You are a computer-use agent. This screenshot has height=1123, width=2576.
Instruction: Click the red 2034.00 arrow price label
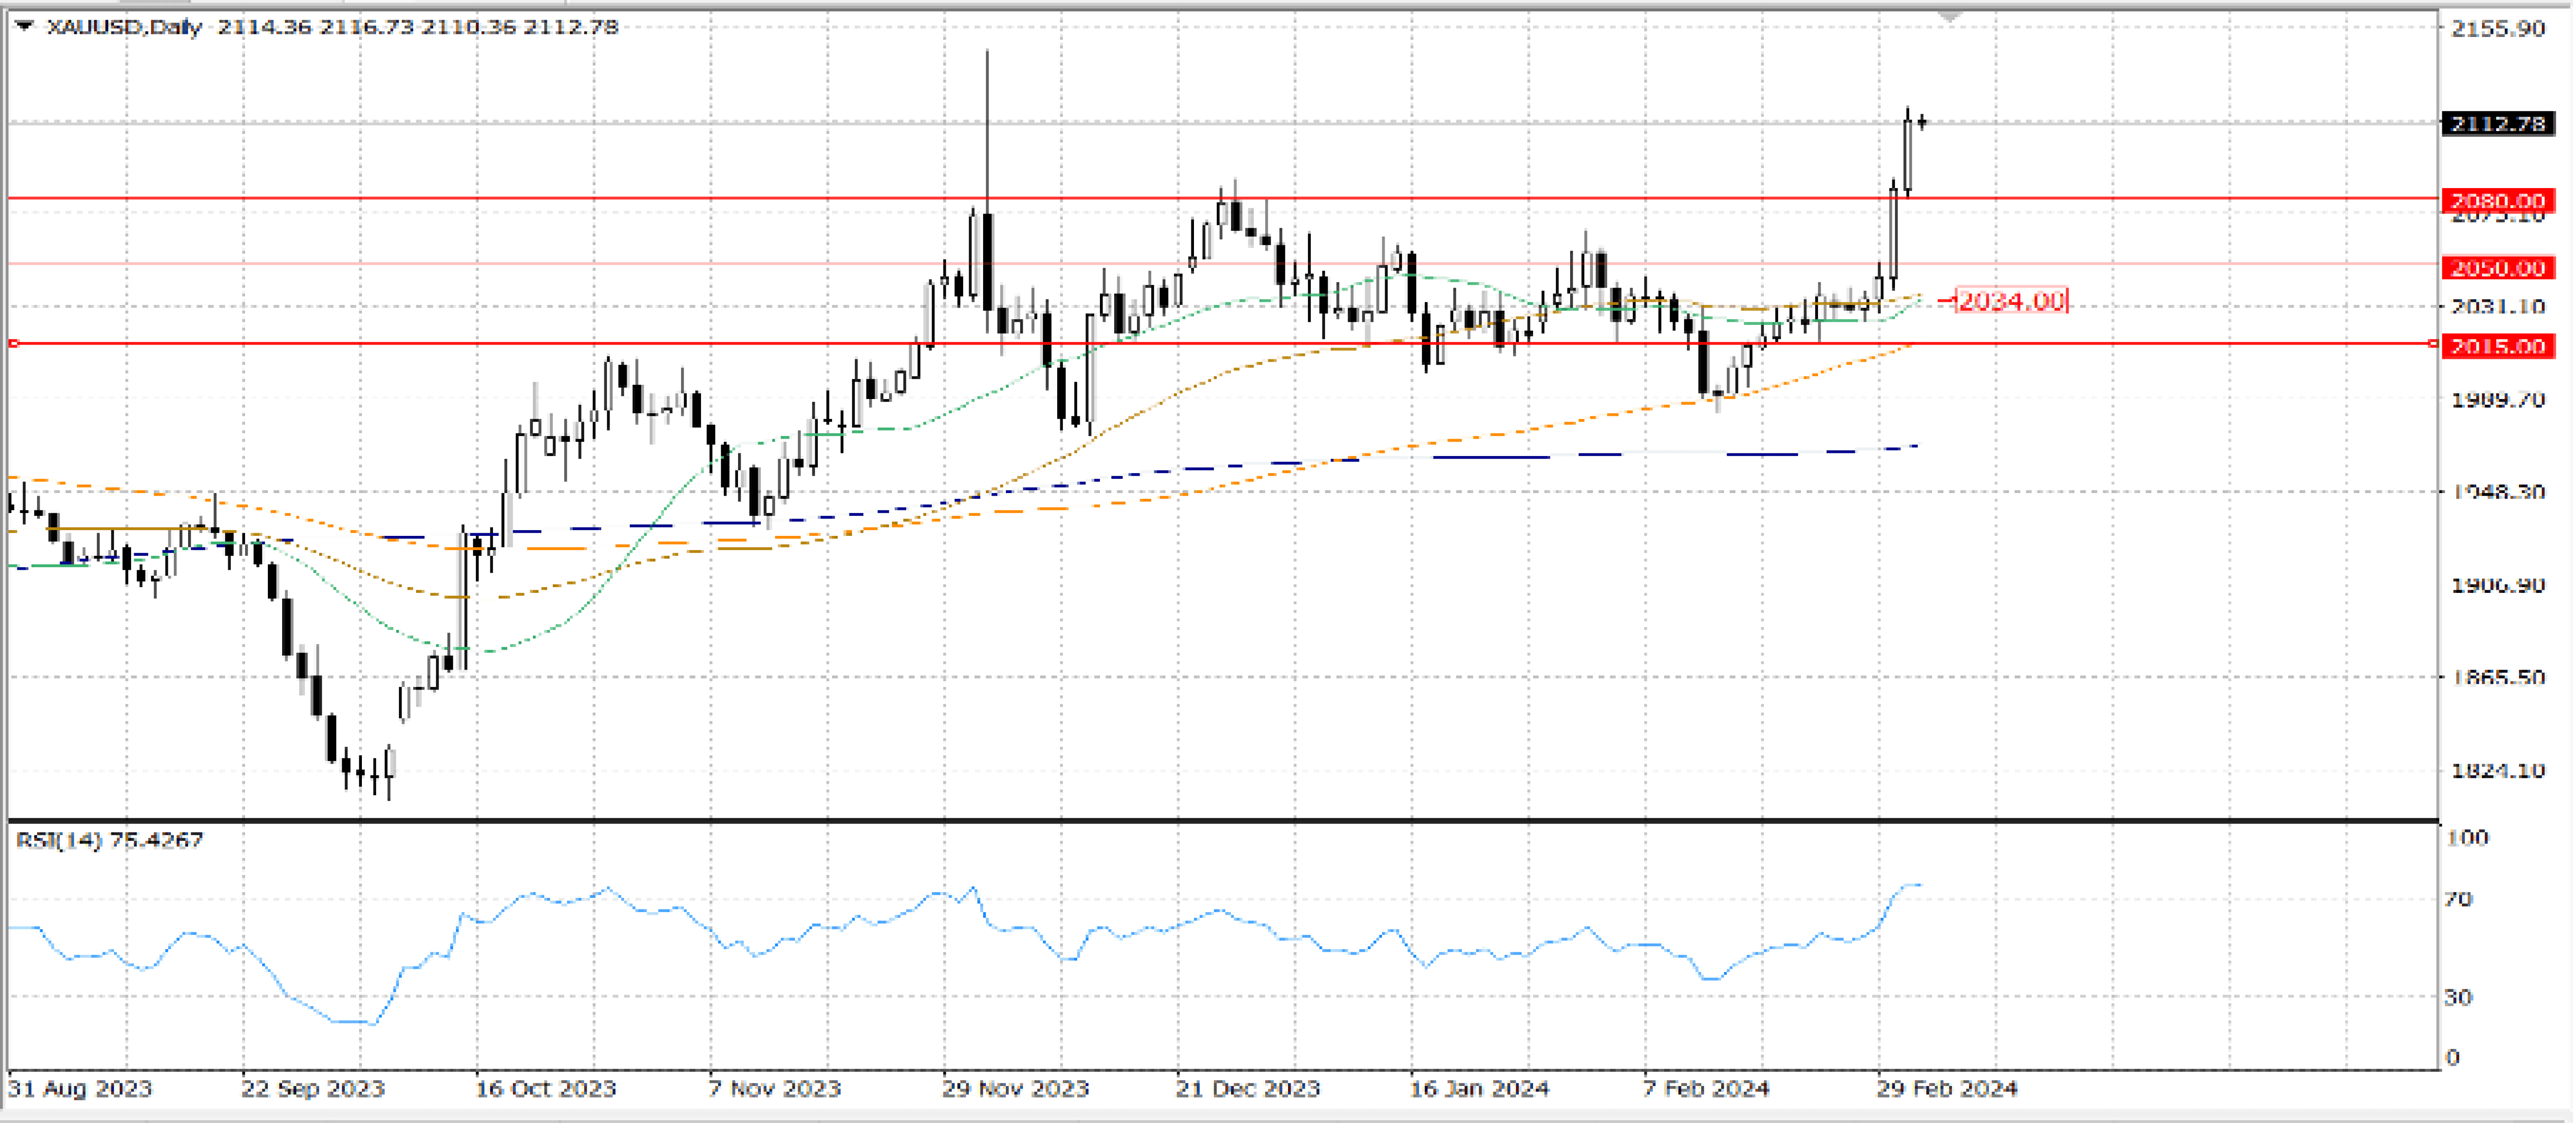tap(2010, 301)
